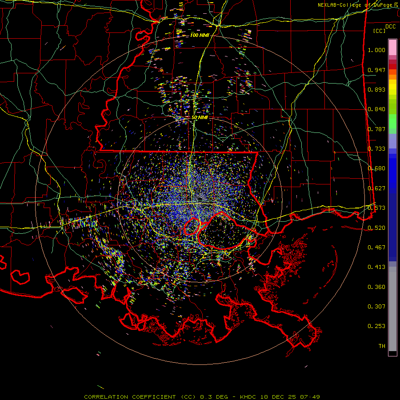The image size is (400, 400).
Task: Click the 0.307 color scale value
Action: coord(376,307)
